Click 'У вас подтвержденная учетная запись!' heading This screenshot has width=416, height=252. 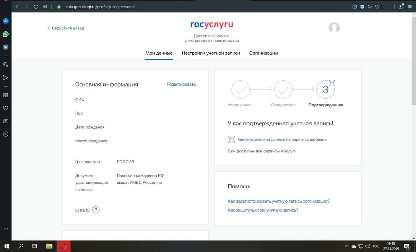[280, 123]
